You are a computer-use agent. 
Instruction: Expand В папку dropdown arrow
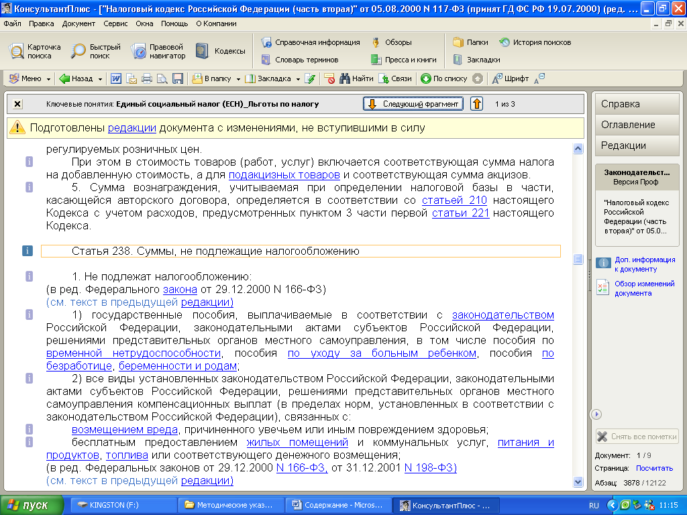[x=238, y=79]
